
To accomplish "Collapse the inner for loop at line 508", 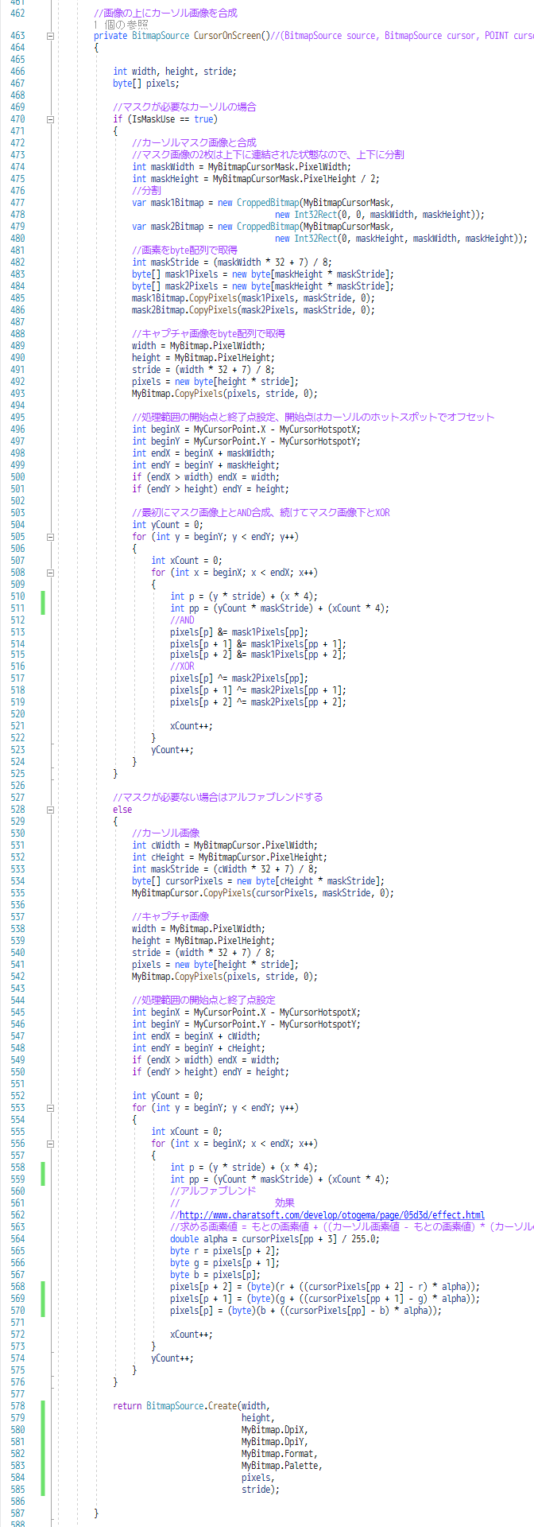I will [50, 573].
